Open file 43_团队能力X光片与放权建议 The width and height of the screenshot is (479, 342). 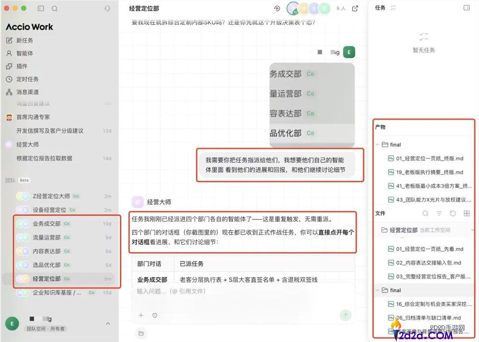[x=430, y=200]
